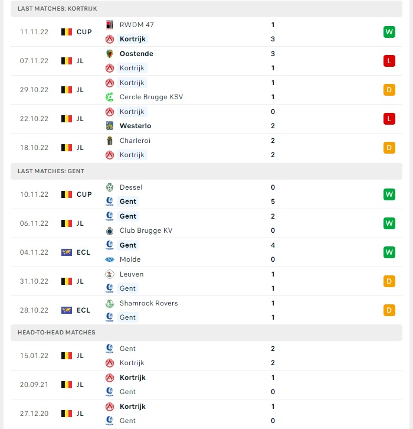413x429 pixels.
Task: Open the Westerlo team link
Action: (x=135, y=126)
